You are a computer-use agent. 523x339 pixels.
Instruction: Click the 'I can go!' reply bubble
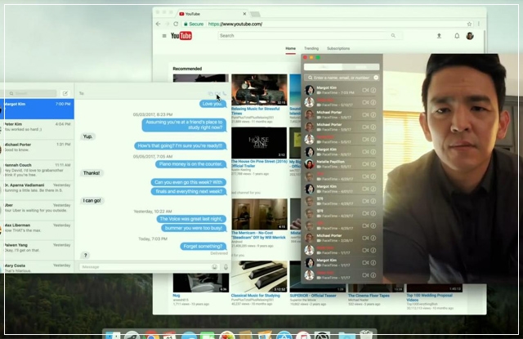(x=92, y=201)
